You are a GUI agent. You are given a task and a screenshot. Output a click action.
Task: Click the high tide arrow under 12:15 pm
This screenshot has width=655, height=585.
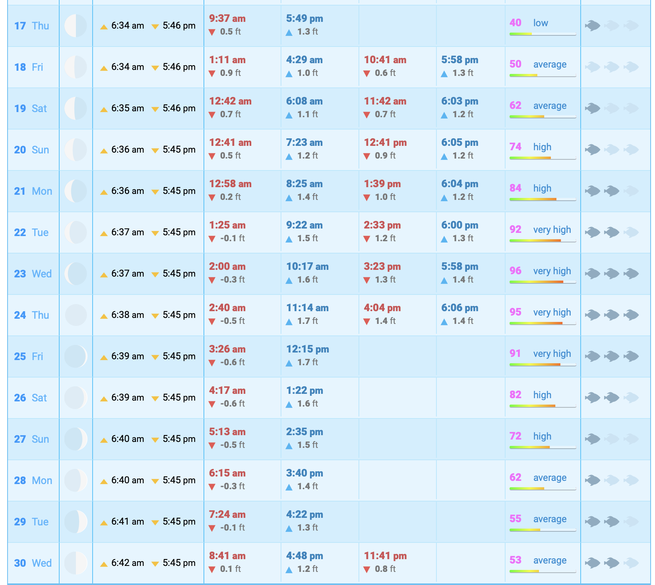[x=289, y=363]
